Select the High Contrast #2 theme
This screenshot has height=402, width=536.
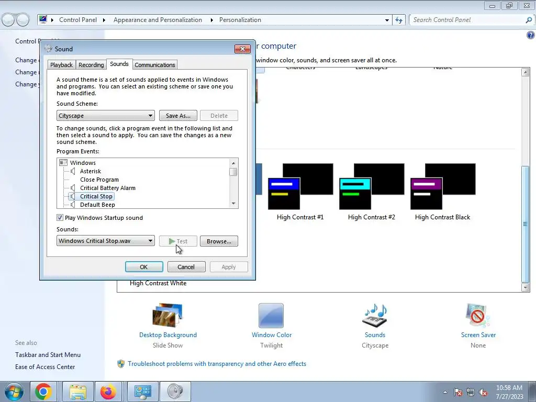pyautogui.click(x=372, y=192)
